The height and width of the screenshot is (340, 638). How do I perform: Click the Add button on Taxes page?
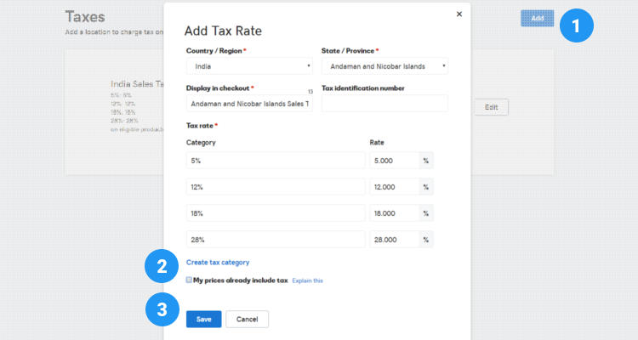(537, 19)
